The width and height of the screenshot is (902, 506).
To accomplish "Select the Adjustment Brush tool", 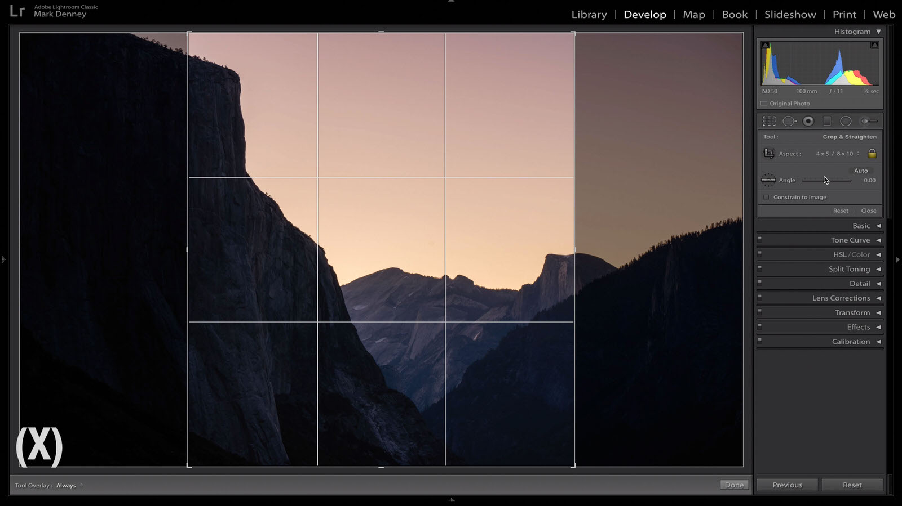I will (x=869, y=121).
